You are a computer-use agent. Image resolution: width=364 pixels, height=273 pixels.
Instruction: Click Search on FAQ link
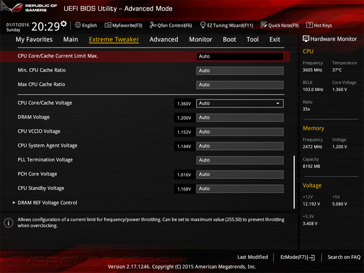pos(344,257)
